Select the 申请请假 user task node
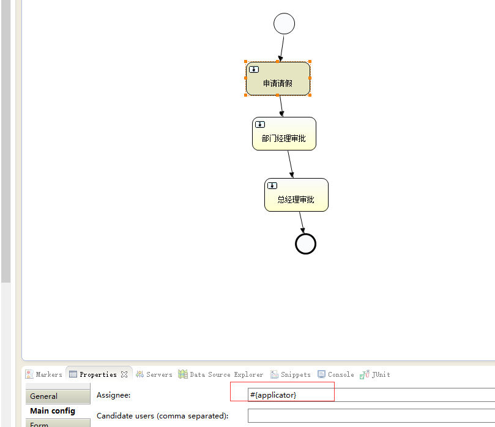Image resolution: width=495 pixels, height=427 pixels. (x=278, y=78)
